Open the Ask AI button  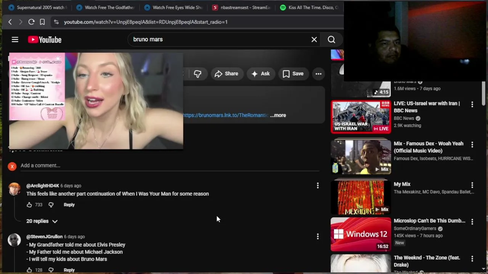pos(261,74)
